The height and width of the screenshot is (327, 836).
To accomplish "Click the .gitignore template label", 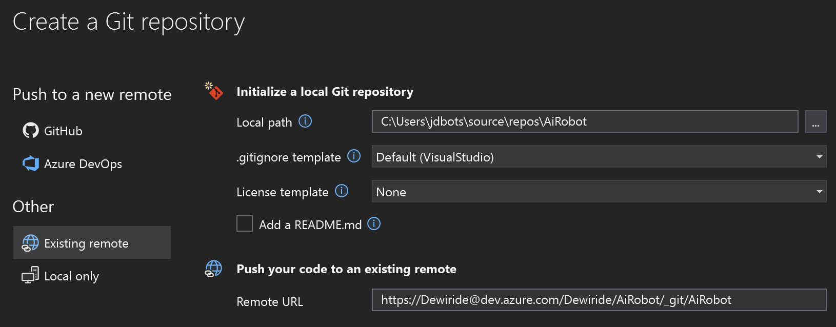I will (289, 157).
